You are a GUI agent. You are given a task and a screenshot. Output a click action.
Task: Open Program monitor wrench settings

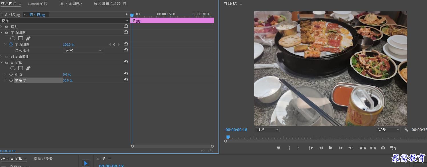click(406, 130)
